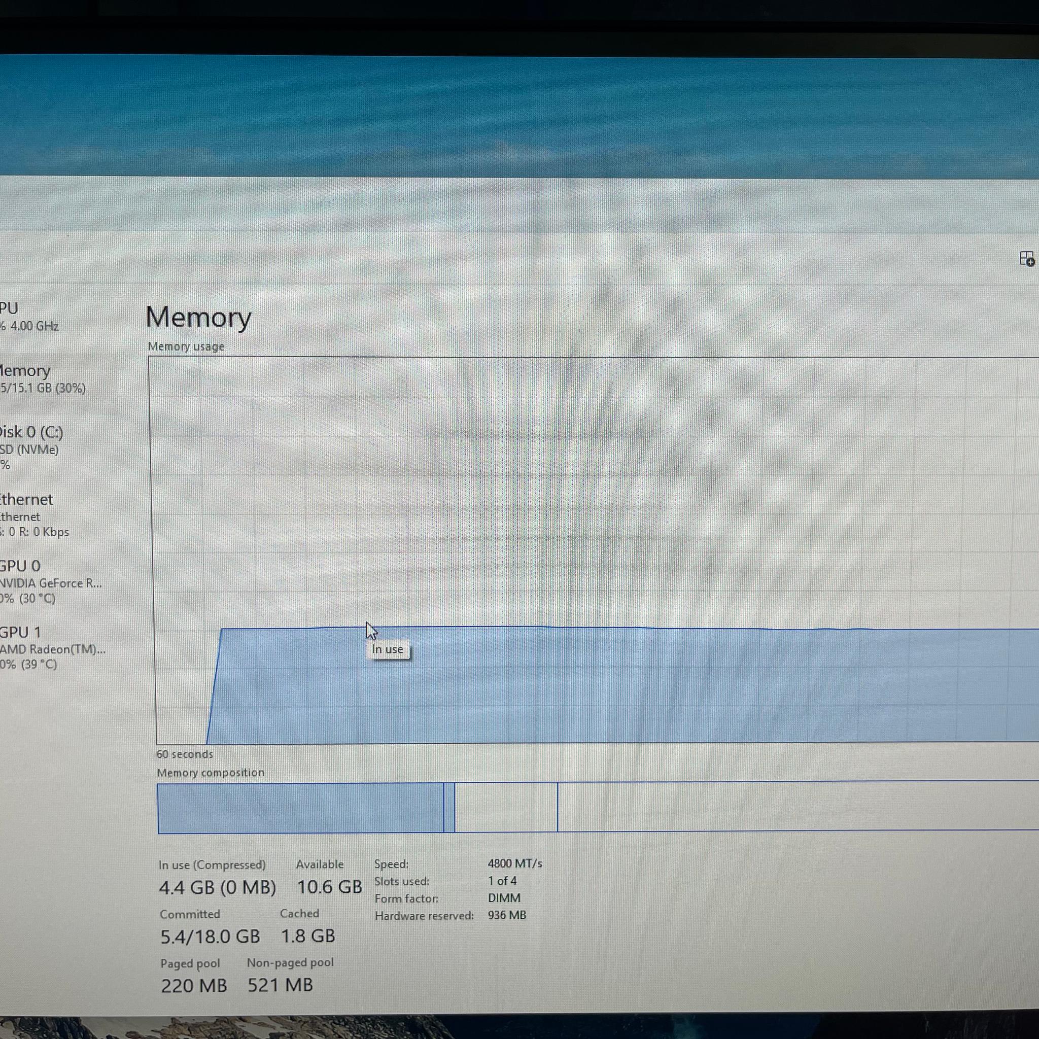Select GPU 0 NVIDIA GeForce entry
Viewport: 1039px width, 1039px height.
tap(51, 581)
